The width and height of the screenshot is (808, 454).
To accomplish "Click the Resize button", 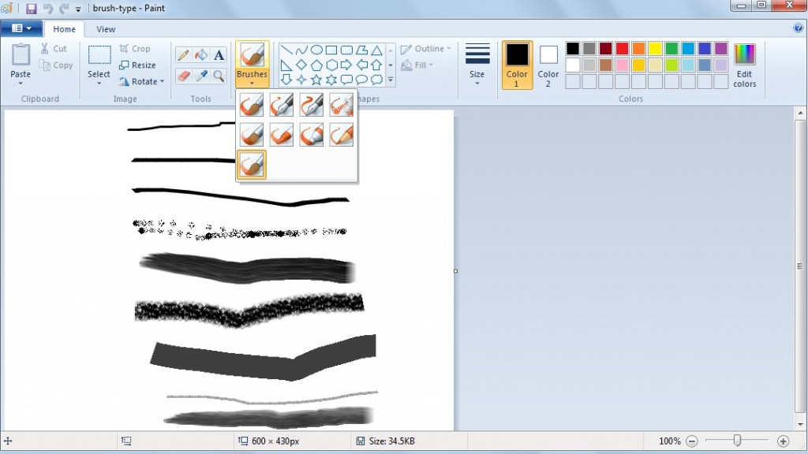I will pos(139,65).
